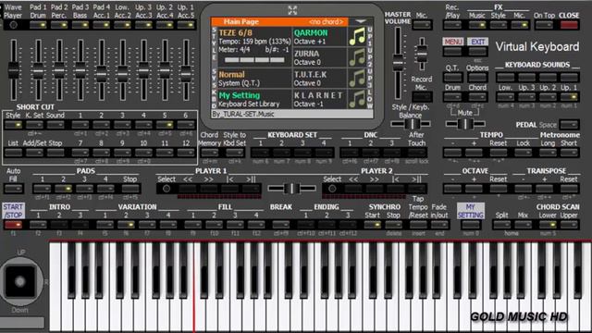Toggle Low. Acc.2 mute button

(123, 25)
